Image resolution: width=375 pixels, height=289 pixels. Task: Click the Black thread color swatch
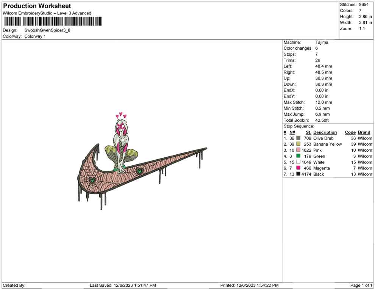[x=298, y=174]
